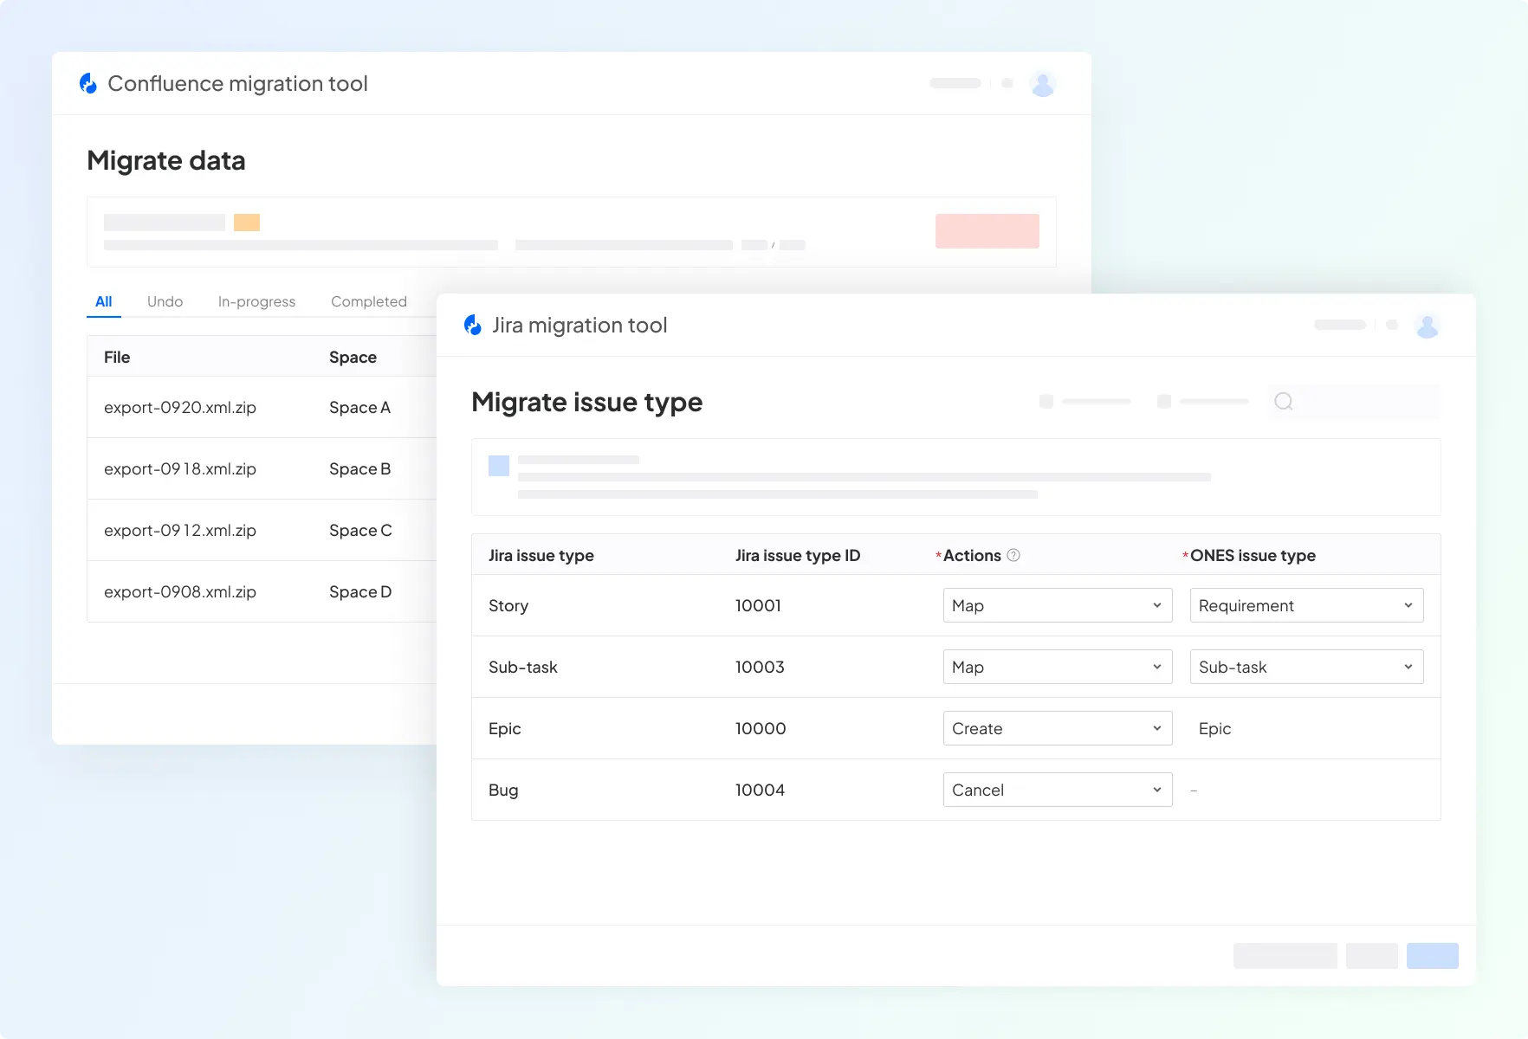Toggle the first legend checkbox above the table

pos(1046,401)
